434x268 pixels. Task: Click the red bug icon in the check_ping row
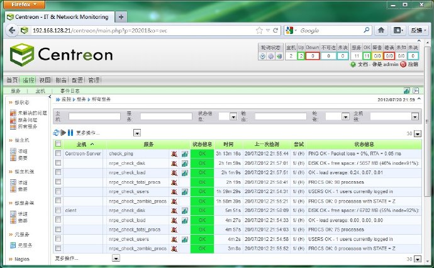pyautogui.click(x=174, y=154)
